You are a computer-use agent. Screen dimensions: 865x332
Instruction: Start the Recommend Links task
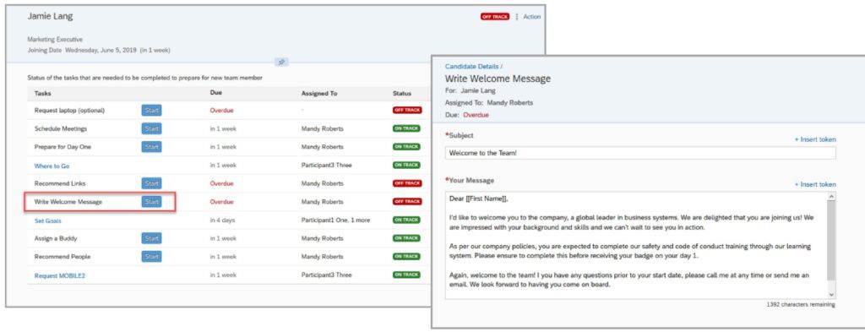coord(152,183)
